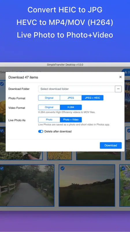
Task: Click the Download Folder label
Action: [x=19, y=89]
